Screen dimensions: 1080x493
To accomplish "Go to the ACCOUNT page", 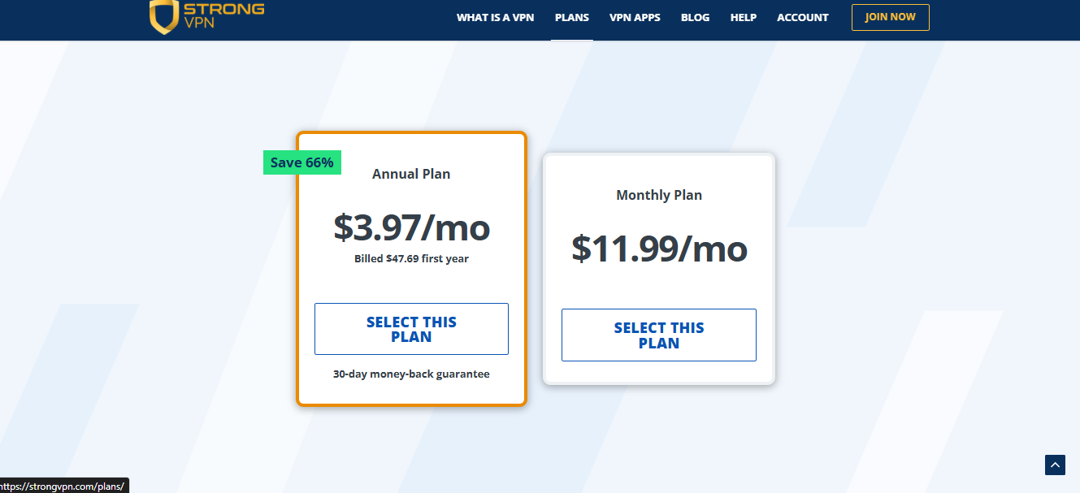I will pyautogui.click(x=802, y=17).
